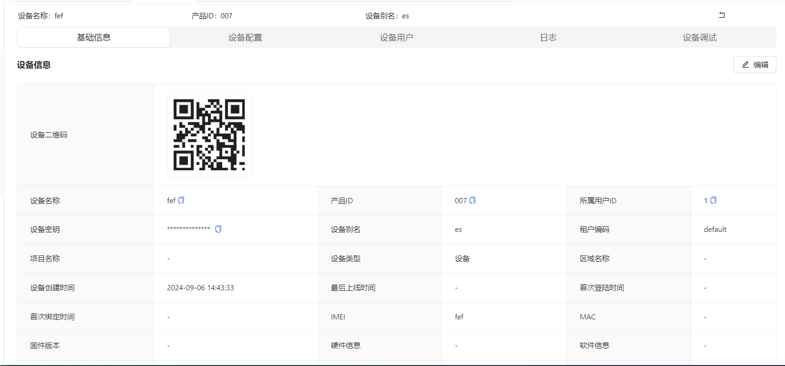Copy the masked 设备密钥 value
The width and height of the screenshot is (785, 366).
click(x=218, y=229)
